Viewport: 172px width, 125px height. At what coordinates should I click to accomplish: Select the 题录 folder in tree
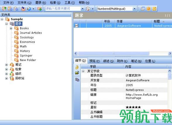coord(18,24)
